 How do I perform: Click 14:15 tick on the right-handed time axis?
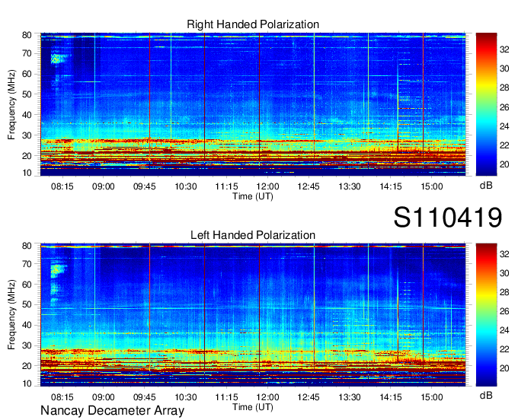tap(391, 186)
